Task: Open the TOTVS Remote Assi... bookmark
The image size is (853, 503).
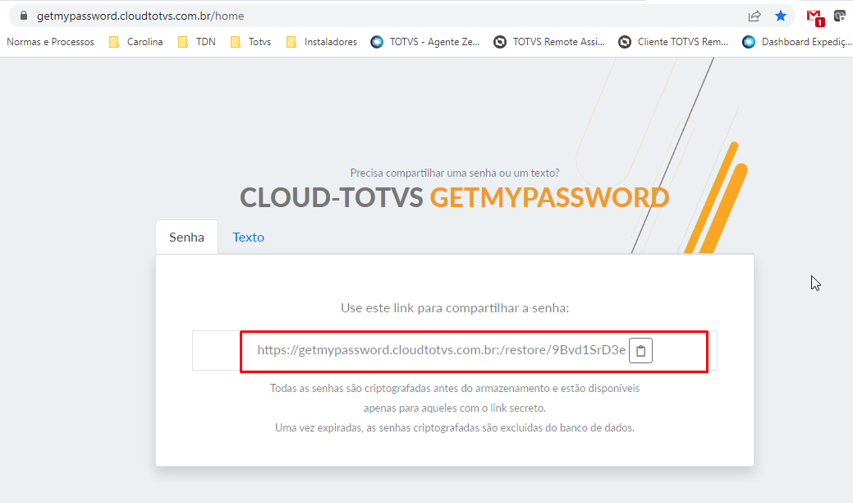Action: pos(549,42)
